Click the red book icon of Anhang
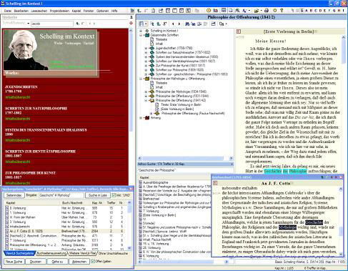Screen dimensions: 348x271 click(x=147, y=118)
